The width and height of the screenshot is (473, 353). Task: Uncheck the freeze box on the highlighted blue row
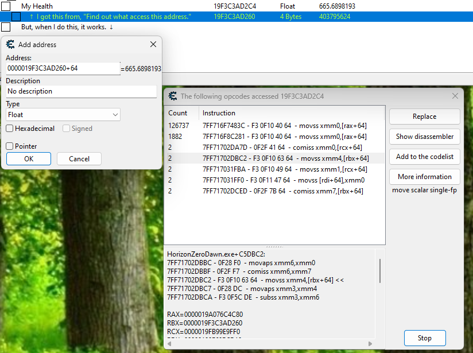click(15, 17)
